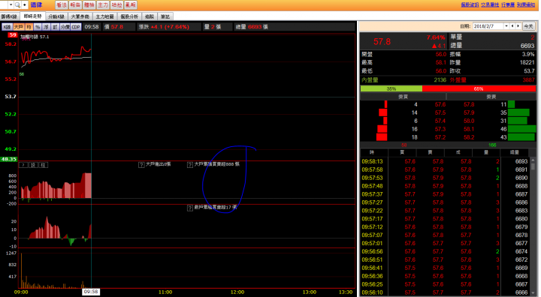Click the 哈拉 toolbar button
The image size is (541, 297).
116,4
